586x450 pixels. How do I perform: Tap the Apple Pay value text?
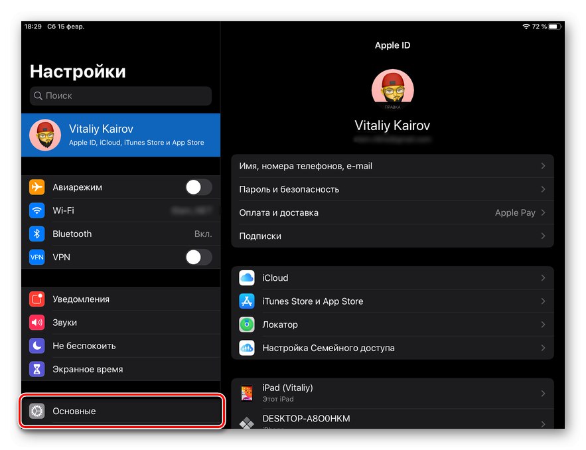[x=515, y=212]
